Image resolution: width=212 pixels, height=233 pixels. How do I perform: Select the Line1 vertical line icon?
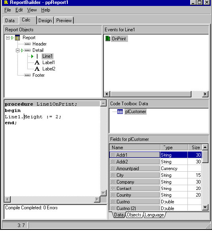[x=37, y=56]
